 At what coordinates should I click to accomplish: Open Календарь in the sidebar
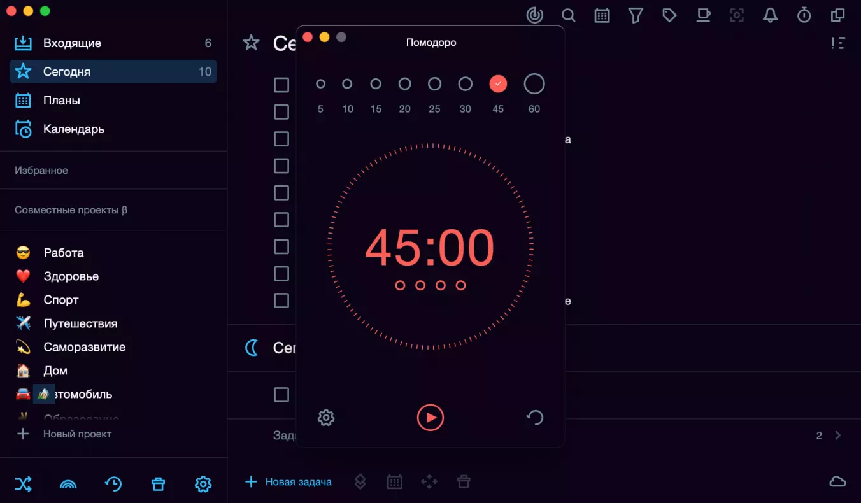pos(113,129)
